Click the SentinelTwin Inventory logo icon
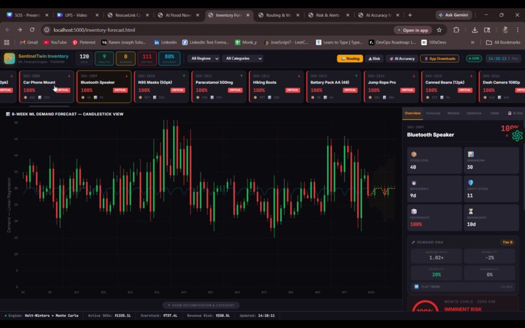This screenshot has width=525, height=328. [9, 59]
